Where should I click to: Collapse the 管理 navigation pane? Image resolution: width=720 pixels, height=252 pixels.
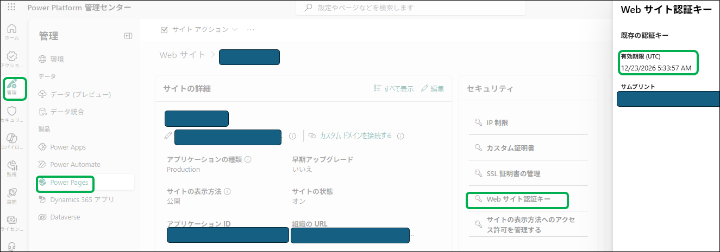pos(128,36)
